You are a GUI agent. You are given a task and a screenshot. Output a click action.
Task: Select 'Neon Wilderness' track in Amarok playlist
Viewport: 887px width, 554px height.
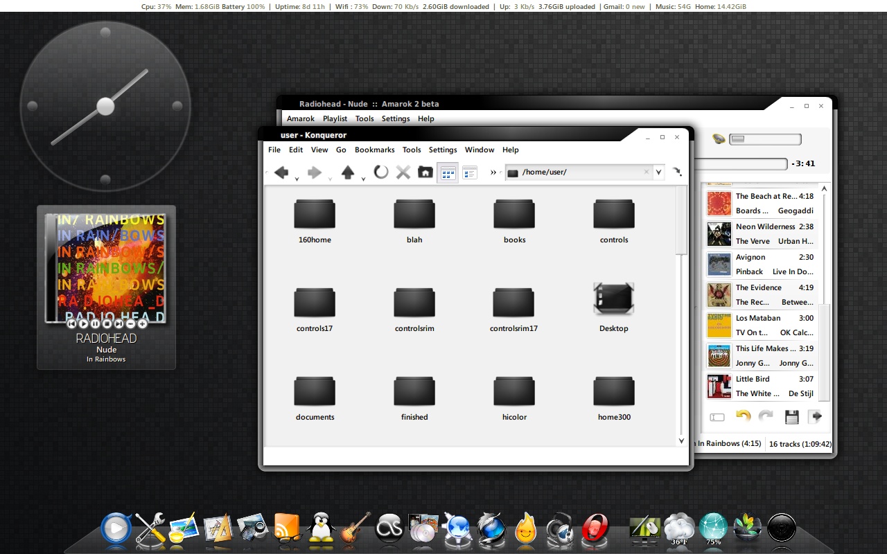tap(761, 234)
